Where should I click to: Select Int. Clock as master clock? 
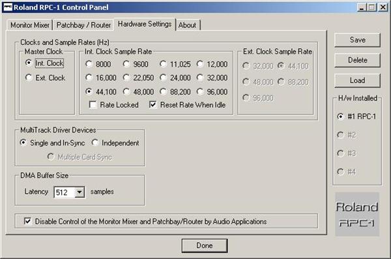44,63
